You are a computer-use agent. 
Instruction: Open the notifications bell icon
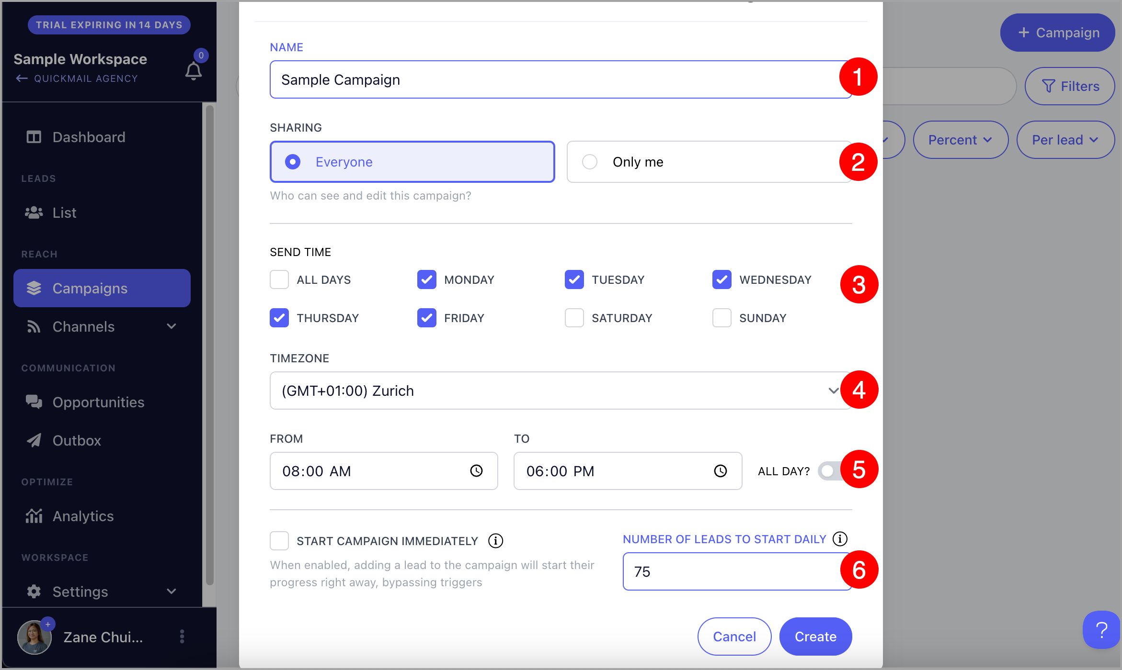[194, 71]
